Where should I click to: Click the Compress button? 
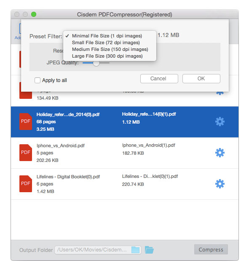[211, 249]
